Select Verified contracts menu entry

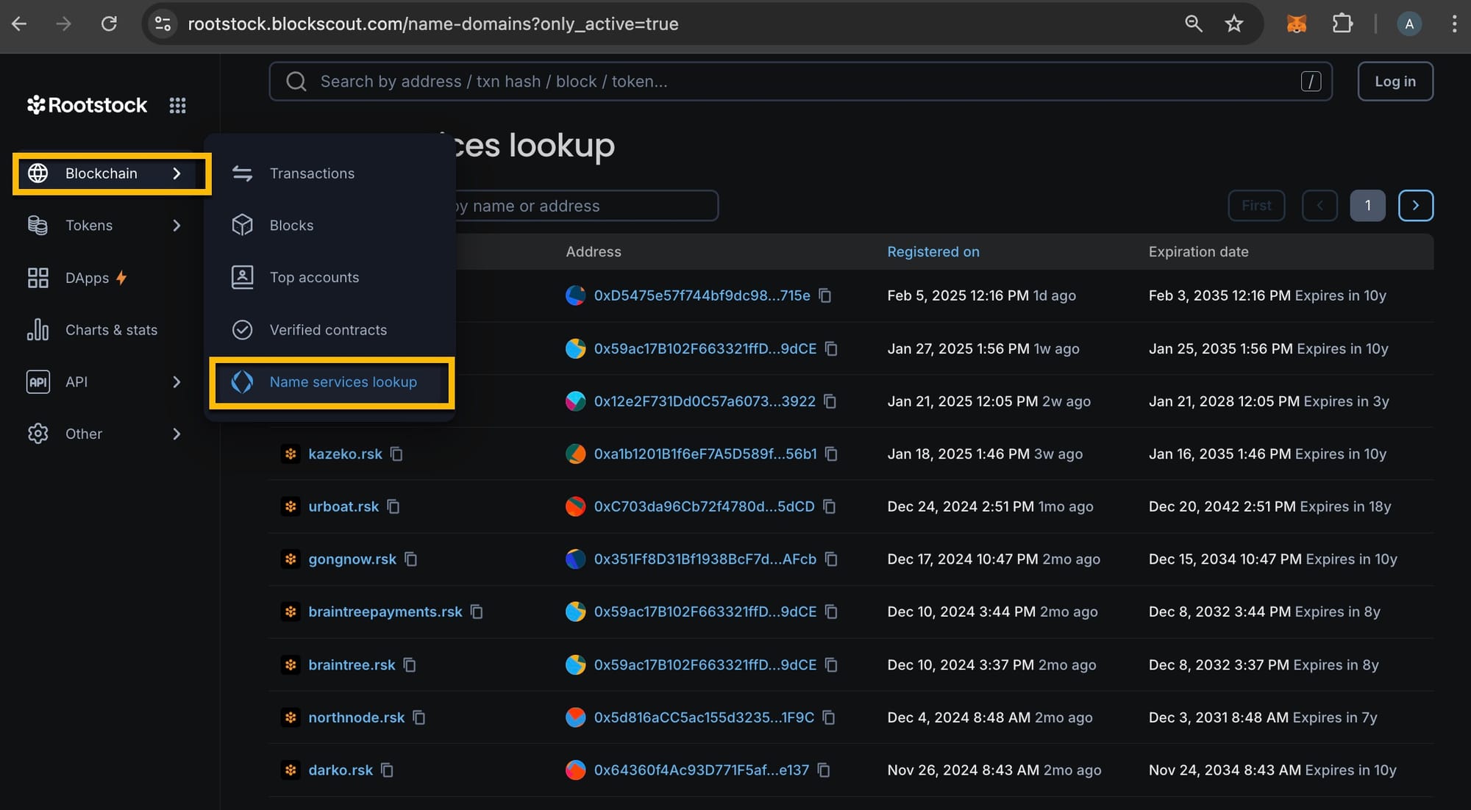[328, 330]
